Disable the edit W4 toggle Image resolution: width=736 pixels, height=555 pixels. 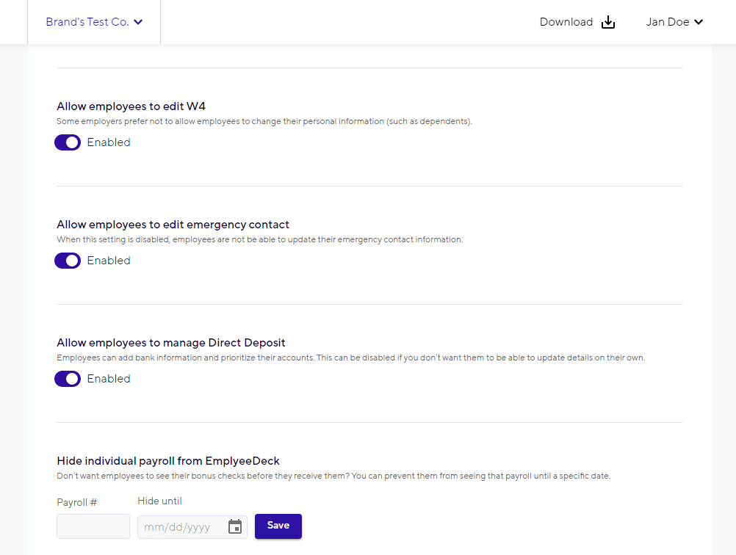point(68,142)
